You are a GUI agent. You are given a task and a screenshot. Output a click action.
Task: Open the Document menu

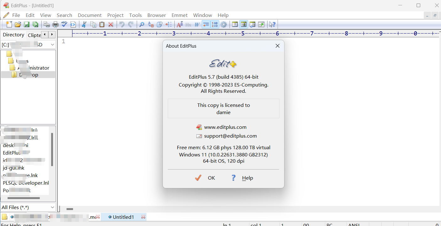[x=90, y=15]
